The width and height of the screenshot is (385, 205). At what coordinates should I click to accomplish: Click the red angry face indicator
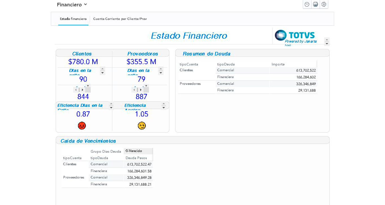tap(82, 126)
